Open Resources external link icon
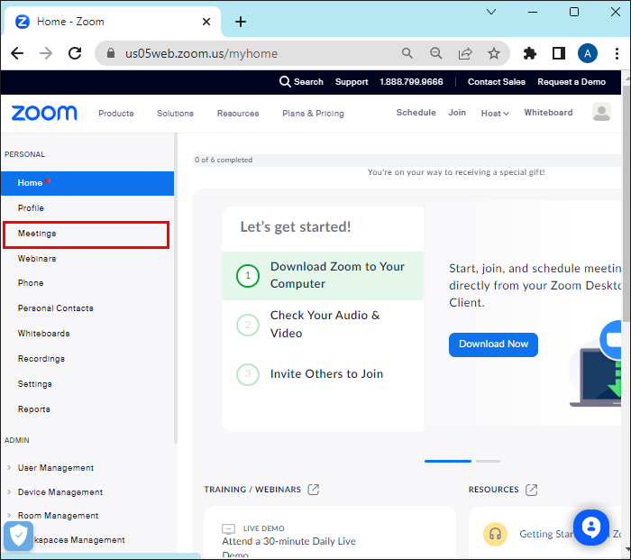This screenshot has width=631, height=560. [532, 490]
